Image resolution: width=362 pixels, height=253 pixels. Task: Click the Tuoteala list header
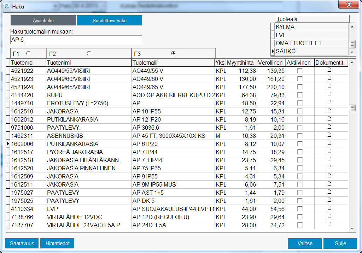[312, 19]
